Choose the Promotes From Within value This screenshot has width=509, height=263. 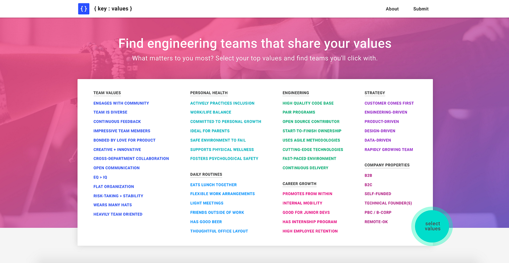point(308,193)
